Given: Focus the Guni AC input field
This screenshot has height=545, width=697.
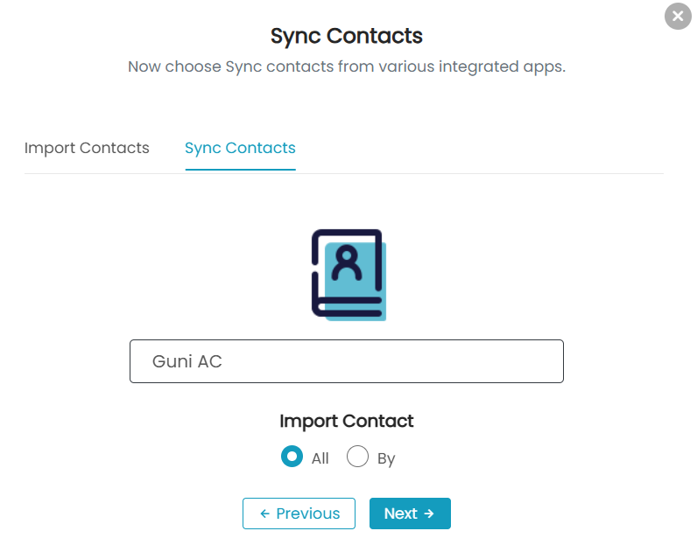Looking at the screenshot, I should tap(347, 361).
